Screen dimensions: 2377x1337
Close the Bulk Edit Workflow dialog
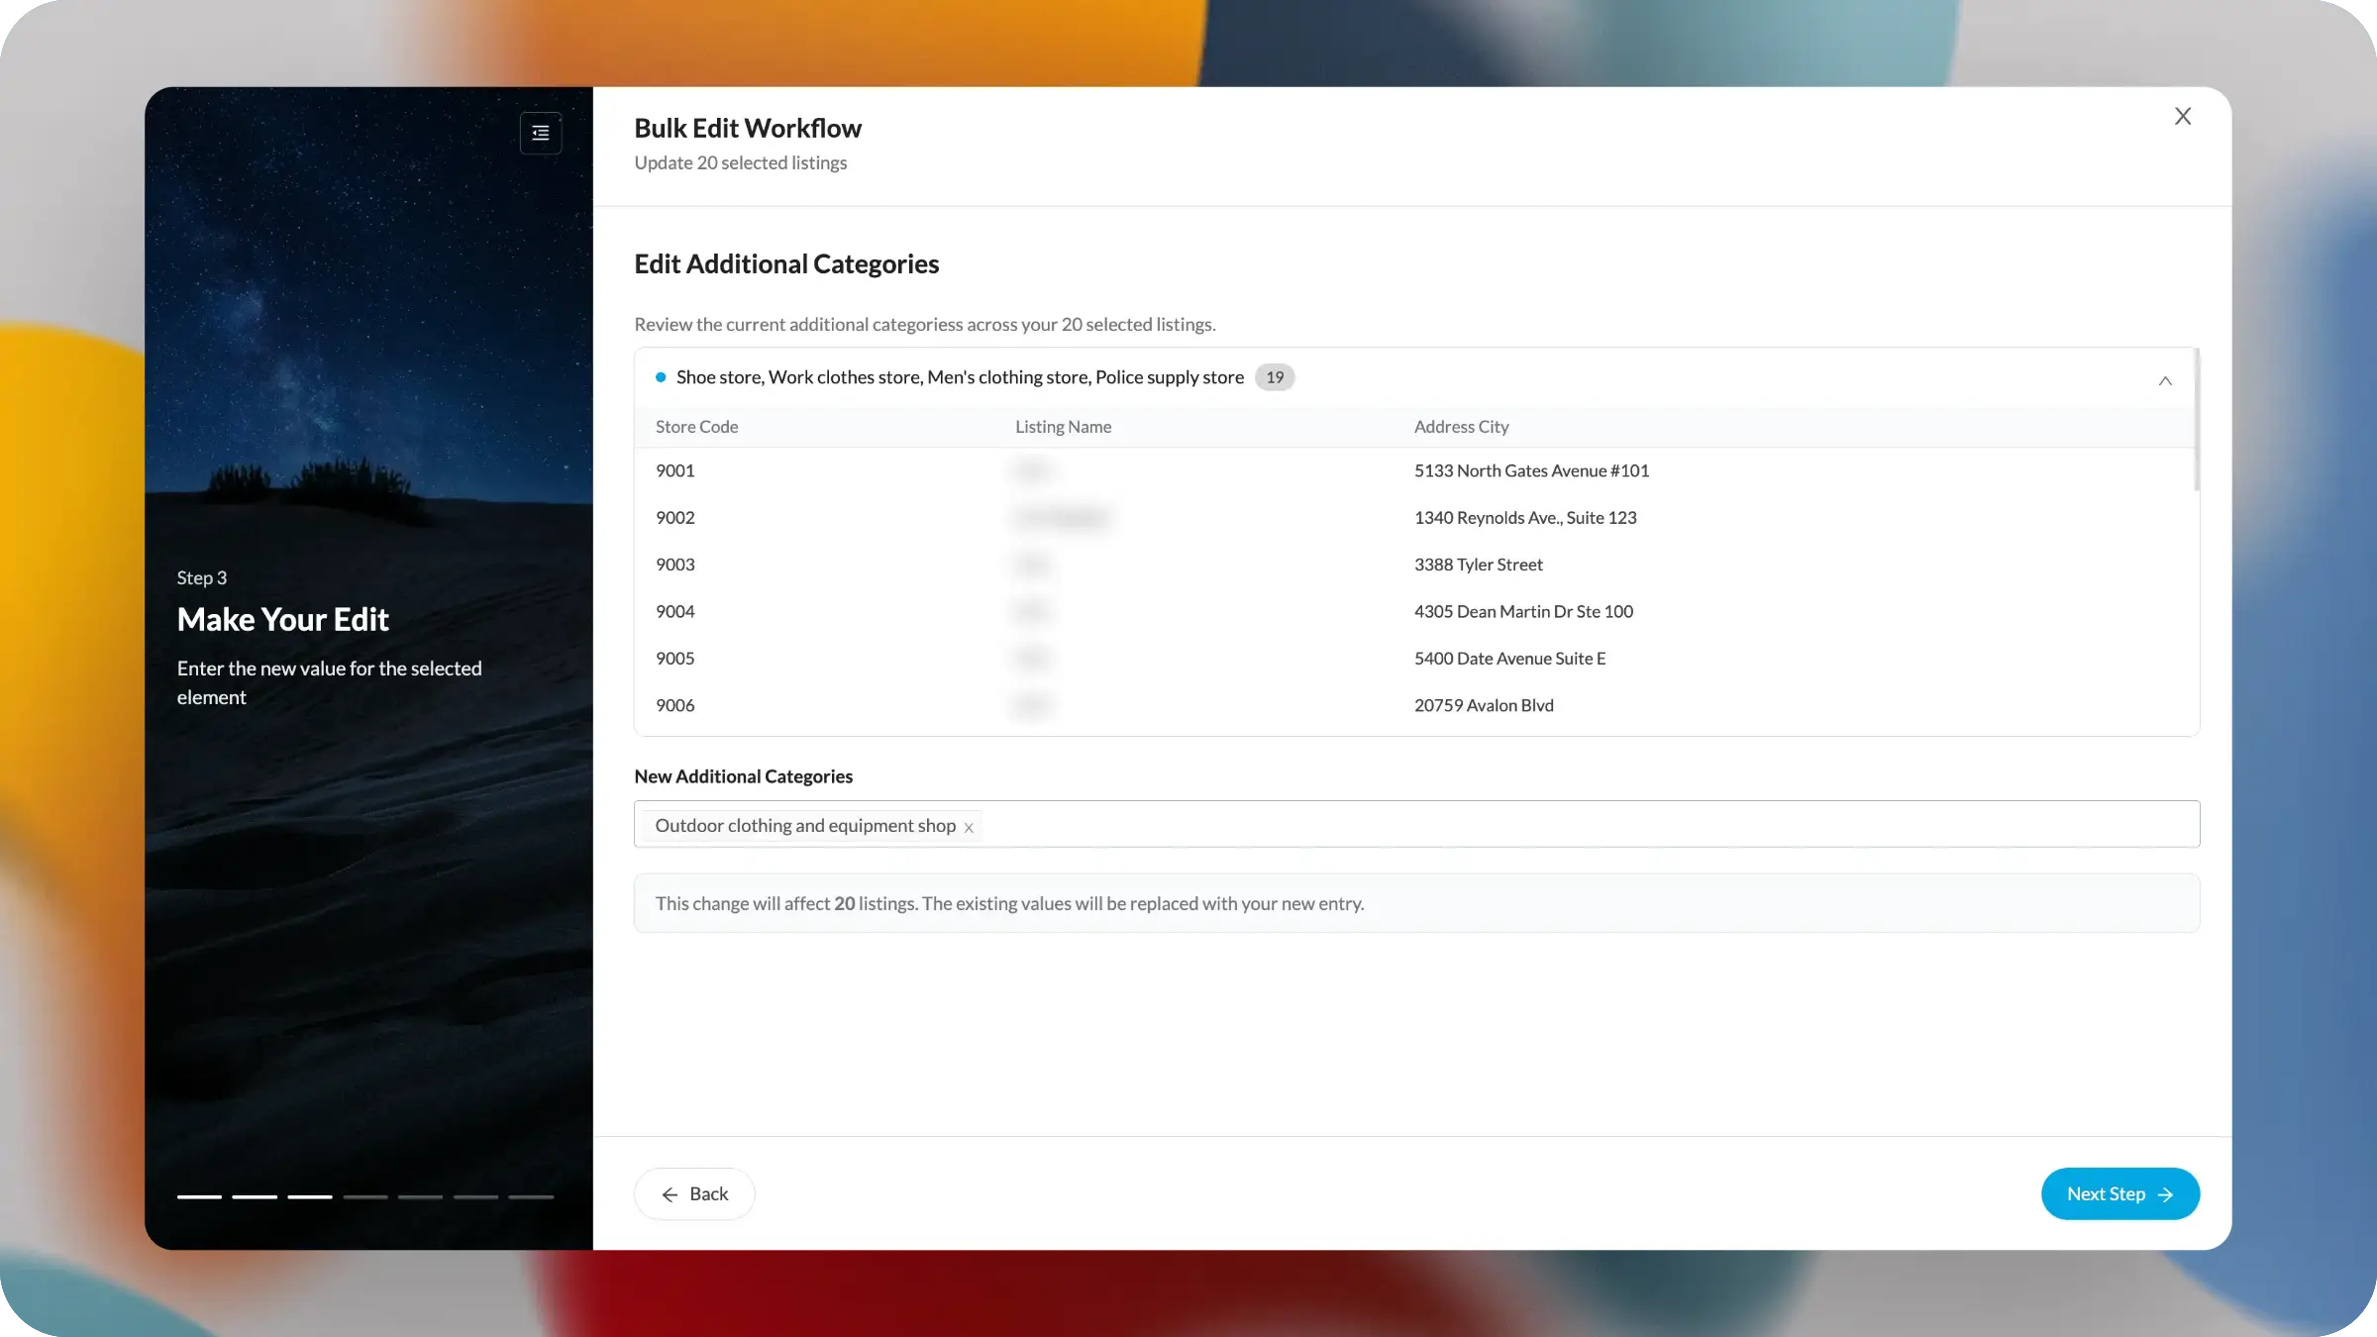[x=2182, y=117]
